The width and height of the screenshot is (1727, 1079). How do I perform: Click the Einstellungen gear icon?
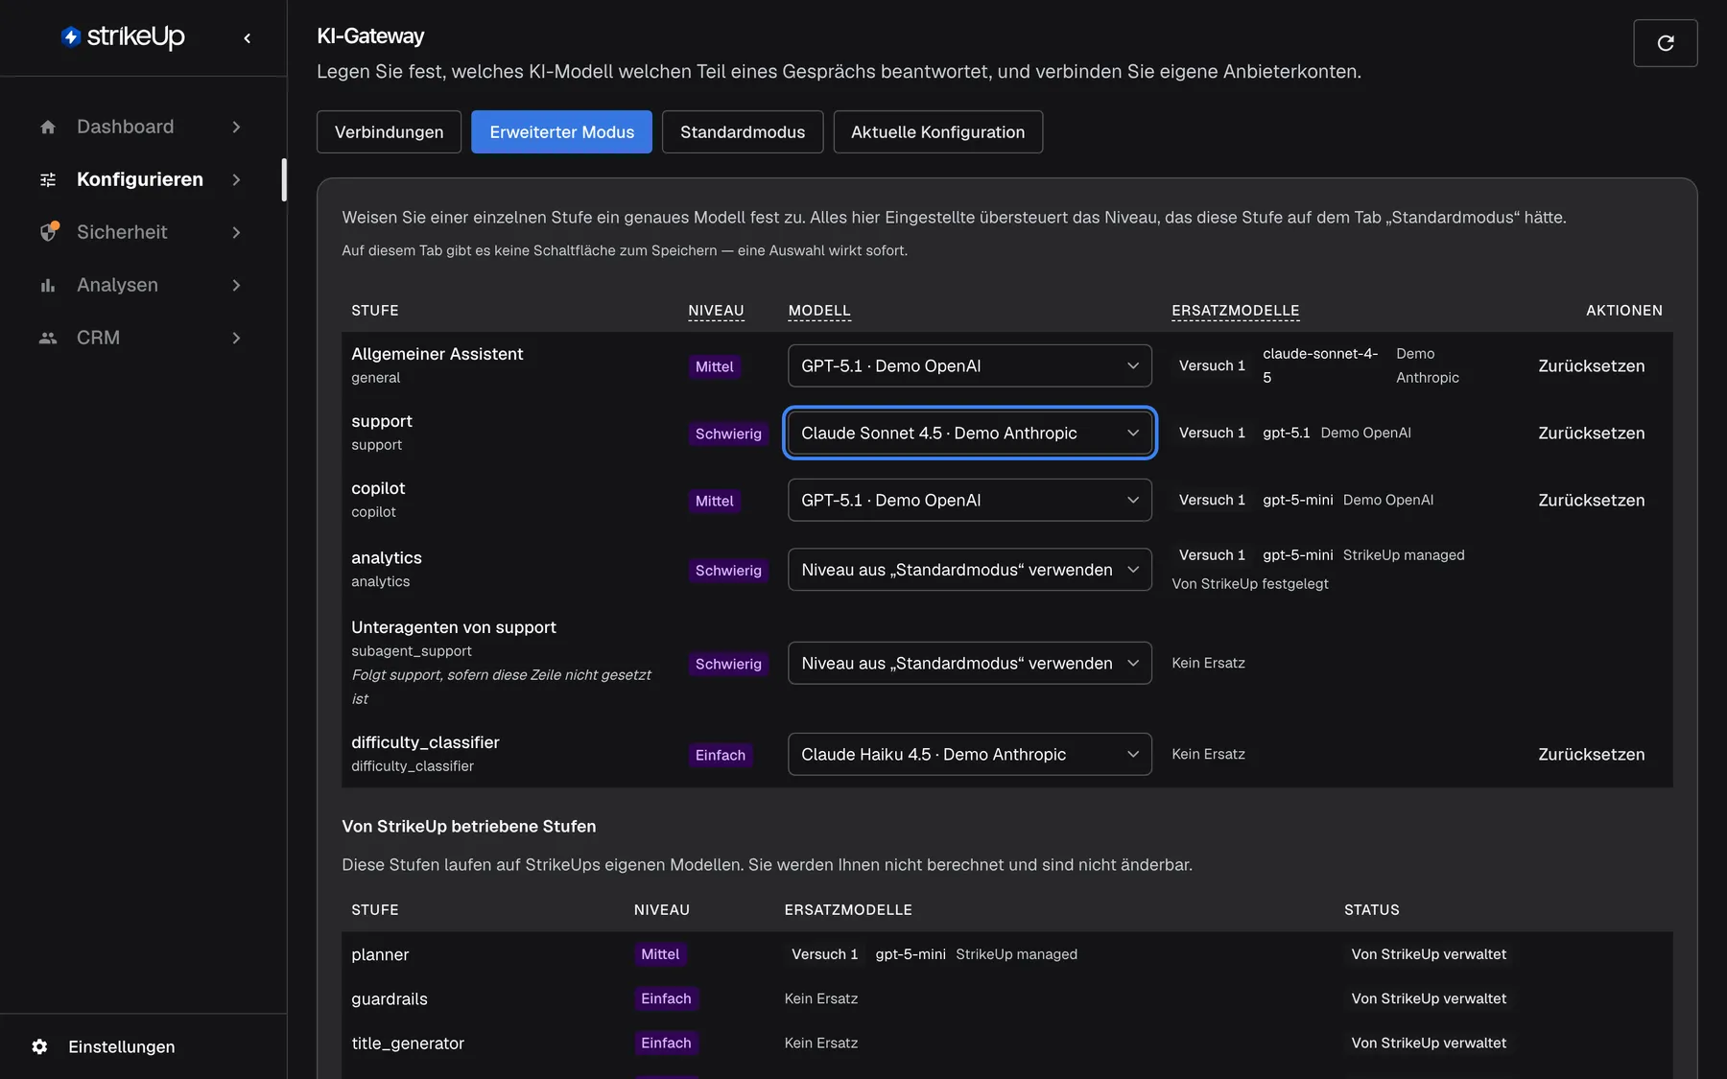point(39,1046)
